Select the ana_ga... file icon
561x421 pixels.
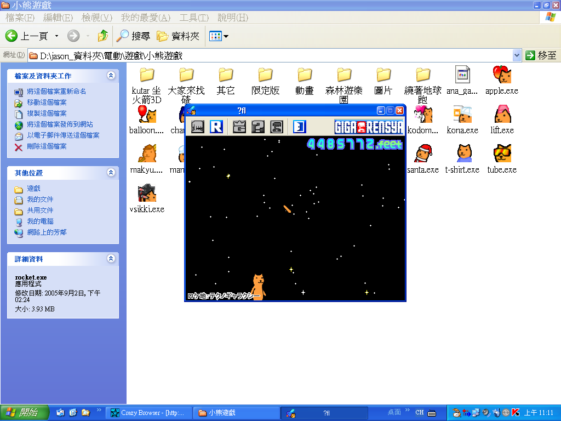click(462, 75)
